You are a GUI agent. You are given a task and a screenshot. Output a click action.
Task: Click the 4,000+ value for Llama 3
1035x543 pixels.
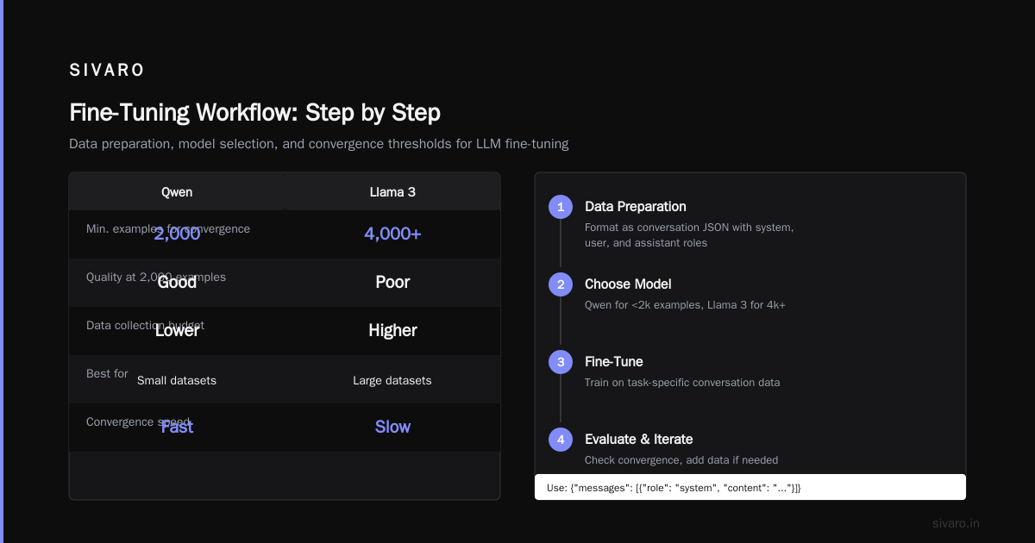(392, 234)
